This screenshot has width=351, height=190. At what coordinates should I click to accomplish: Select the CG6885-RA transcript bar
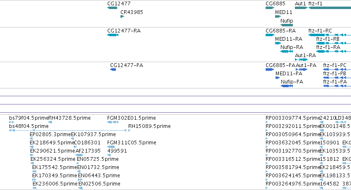tap(270, 35)
